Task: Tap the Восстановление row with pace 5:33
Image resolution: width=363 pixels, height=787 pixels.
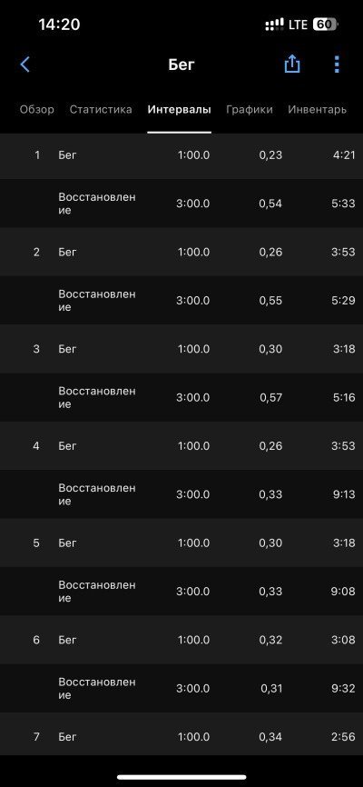Action: click(181, 204)
